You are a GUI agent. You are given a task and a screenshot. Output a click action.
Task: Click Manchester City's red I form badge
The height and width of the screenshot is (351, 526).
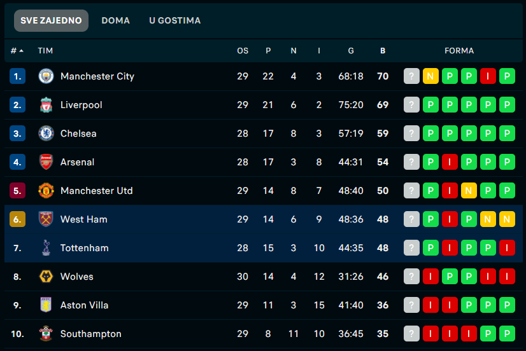pos(488,76)
